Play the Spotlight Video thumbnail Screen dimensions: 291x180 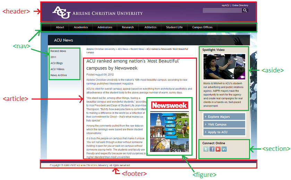(224, 67)
